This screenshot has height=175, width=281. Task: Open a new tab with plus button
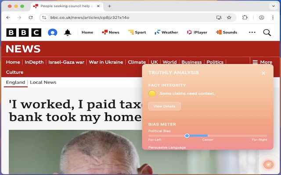tap(109, 6)
